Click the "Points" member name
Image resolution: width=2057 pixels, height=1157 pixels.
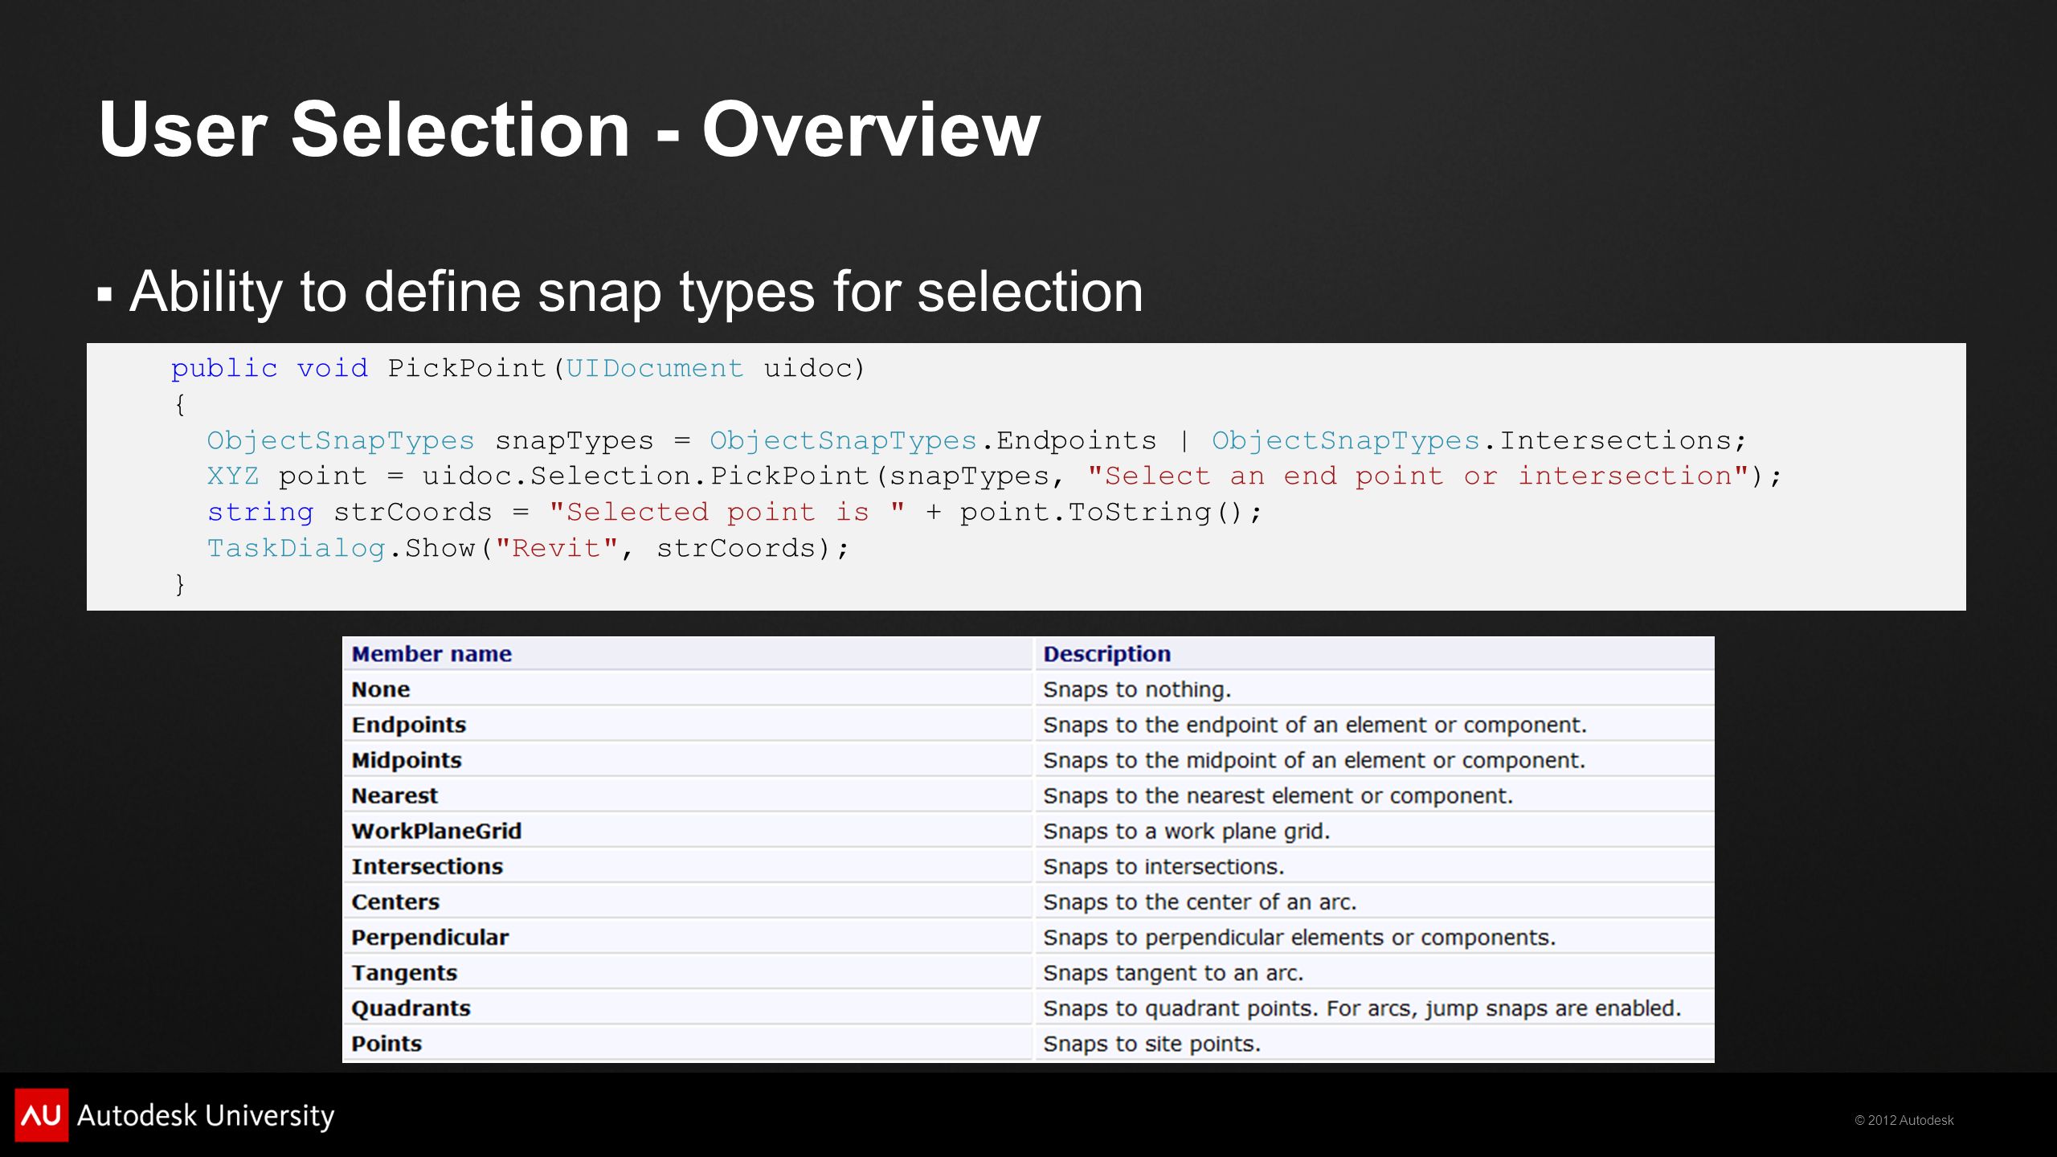point(386,1044)
